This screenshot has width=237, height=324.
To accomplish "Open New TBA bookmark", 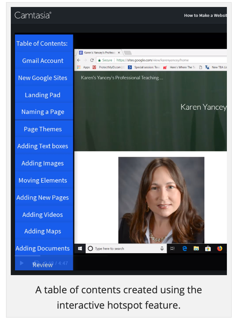I will [216, 67].
